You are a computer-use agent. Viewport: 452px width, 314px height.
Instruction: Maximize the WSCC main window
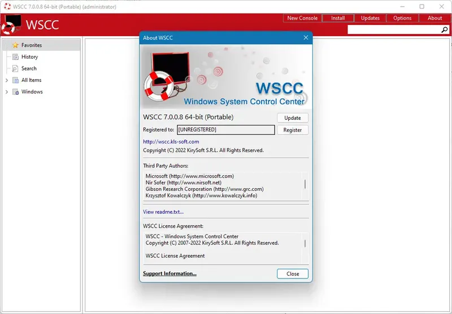point(421,6)
